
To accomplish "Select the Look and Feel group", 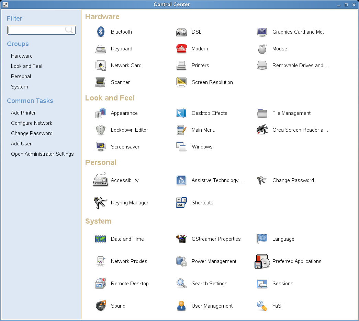I will (26, 66).
